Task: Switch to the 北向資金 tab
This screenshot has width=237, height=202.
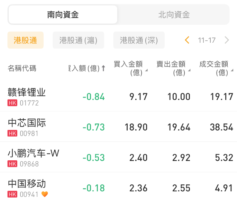Action: [174, 14]
